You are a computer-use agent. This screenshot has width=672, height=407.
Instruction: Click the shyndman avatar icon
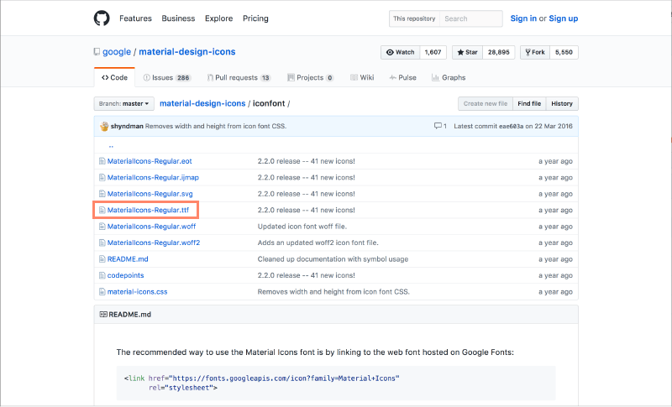click(104, 126)
